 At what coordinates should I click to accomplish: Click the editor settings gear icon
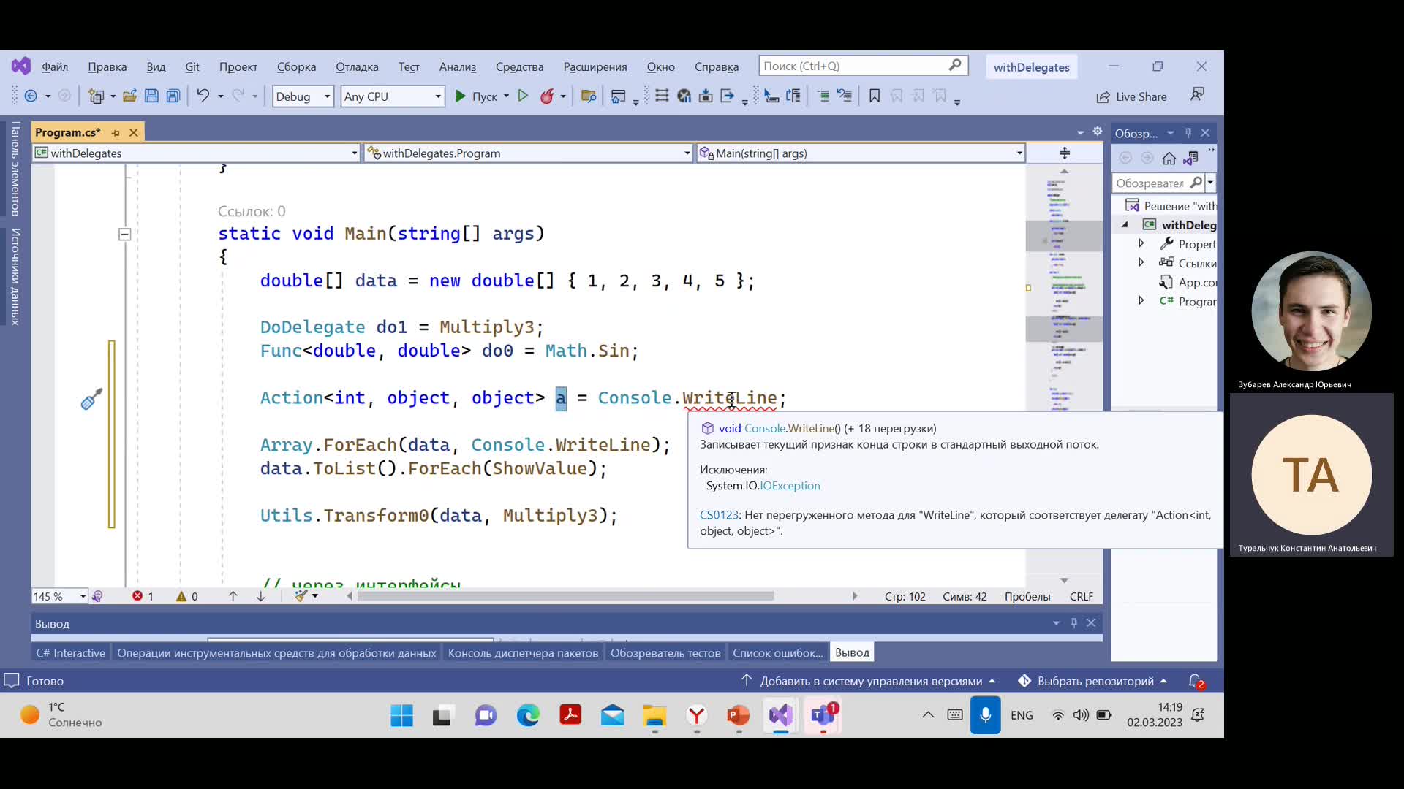(1097, 131)
